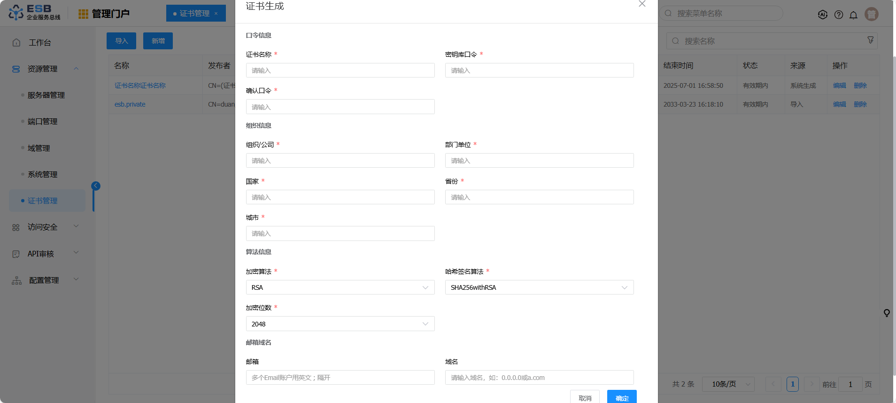Image resolution: width=896 pixels, height=403 pixels.
Task: Open the help question mark icon
Action: [838, 15]
